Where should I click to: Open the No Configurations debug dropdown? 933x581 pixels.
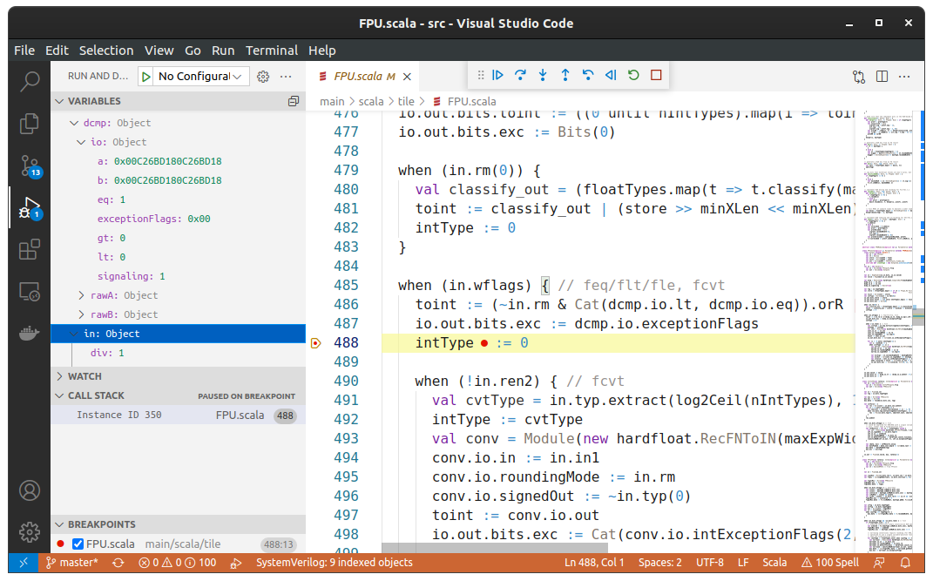click(202, 77)
